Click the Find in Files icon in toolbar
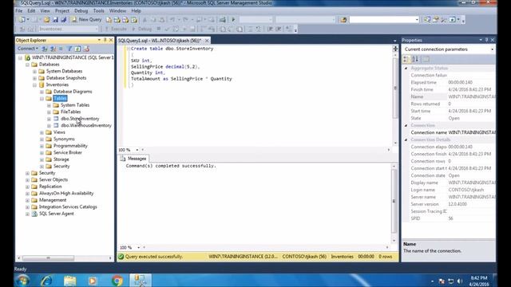The width and height of the screenshot is (511, 287). tap(343, 20)
